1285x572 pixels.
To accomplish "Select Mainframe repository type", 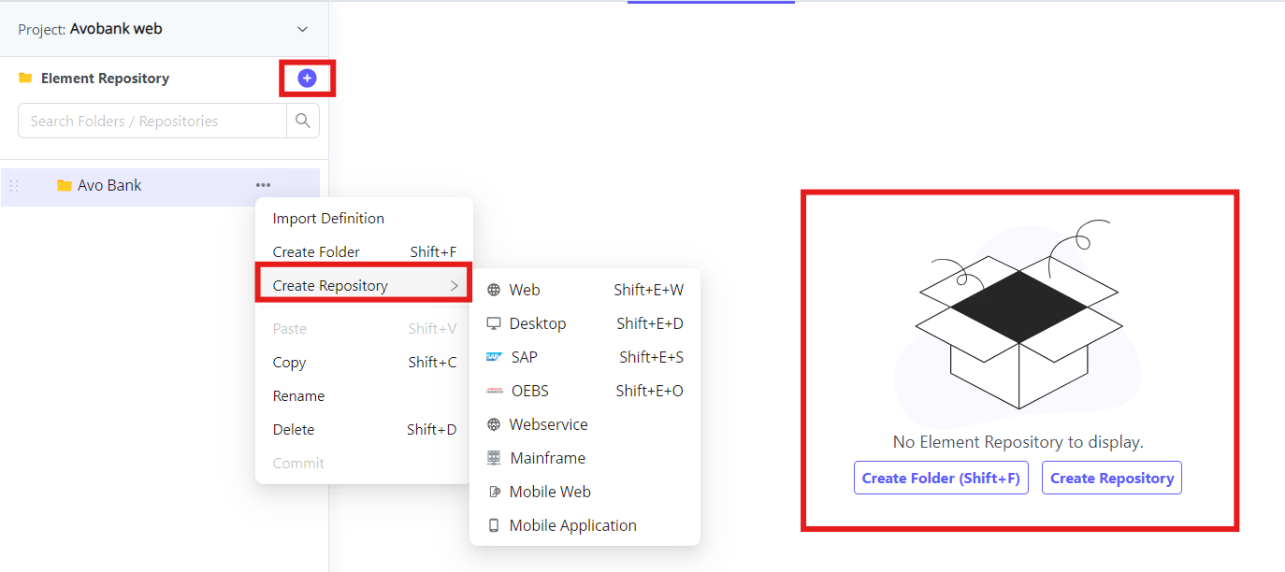I will point(547,458).
